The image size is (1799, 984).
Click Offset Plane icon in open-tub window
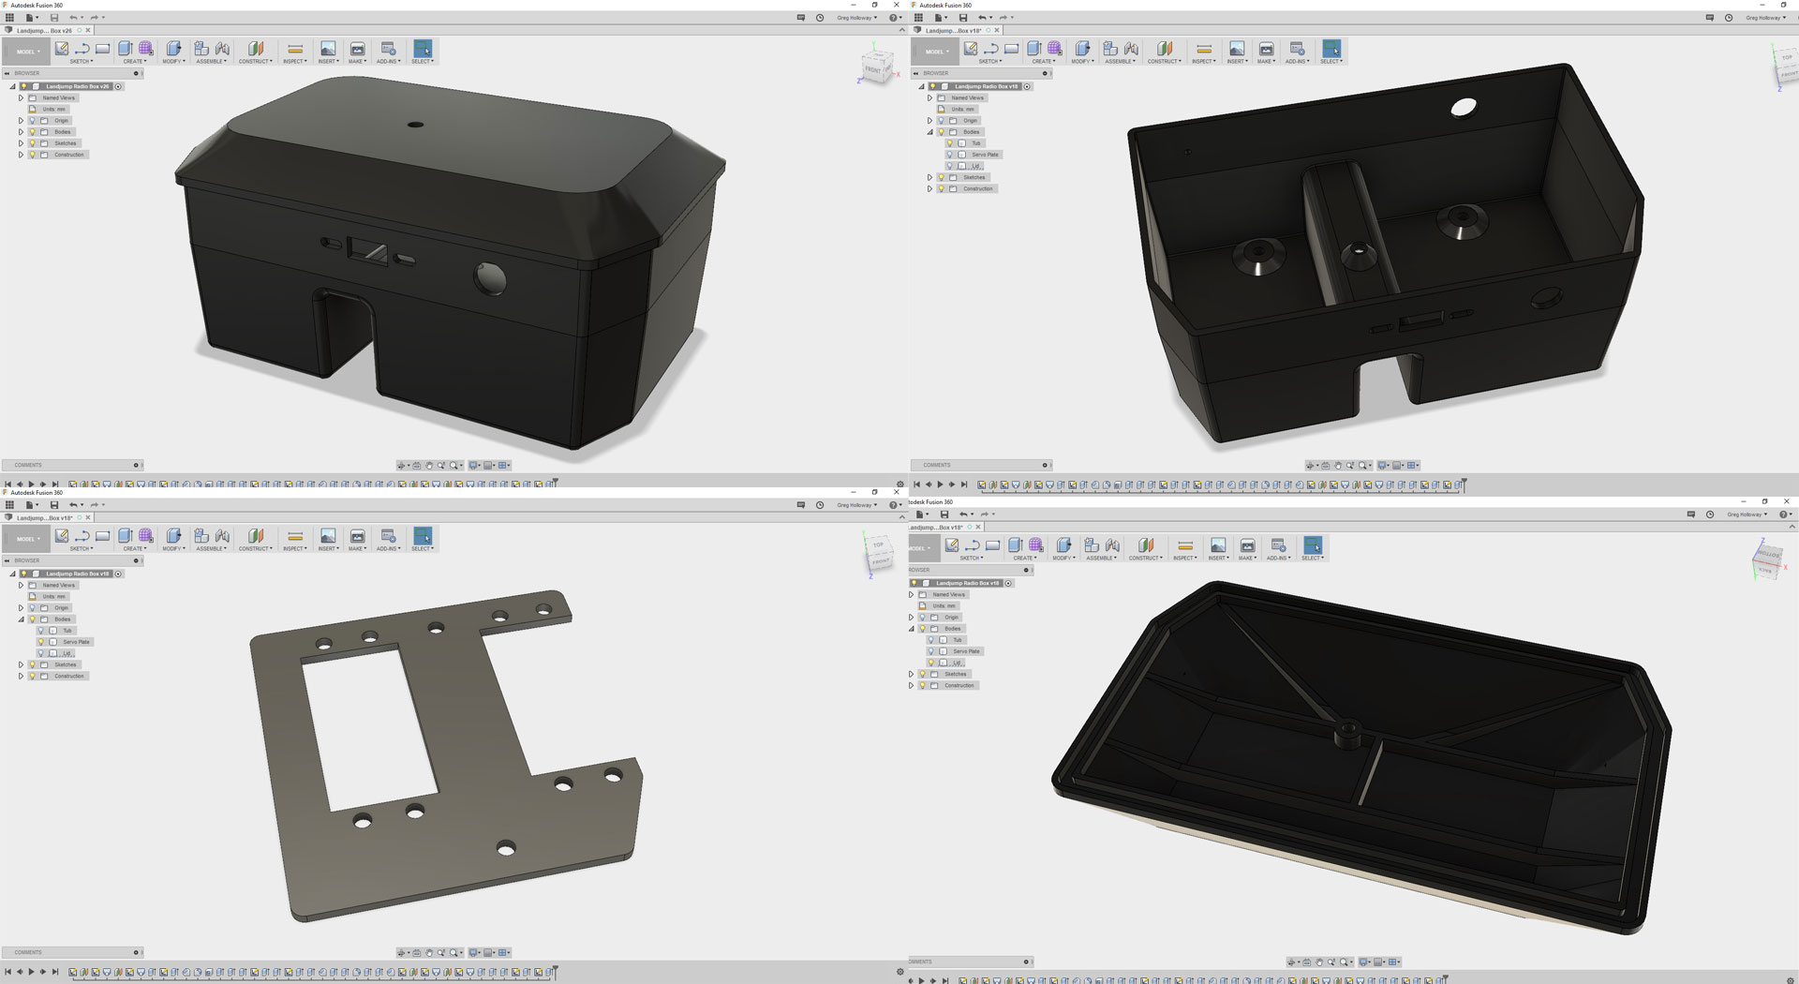(x=1164, y=49)
